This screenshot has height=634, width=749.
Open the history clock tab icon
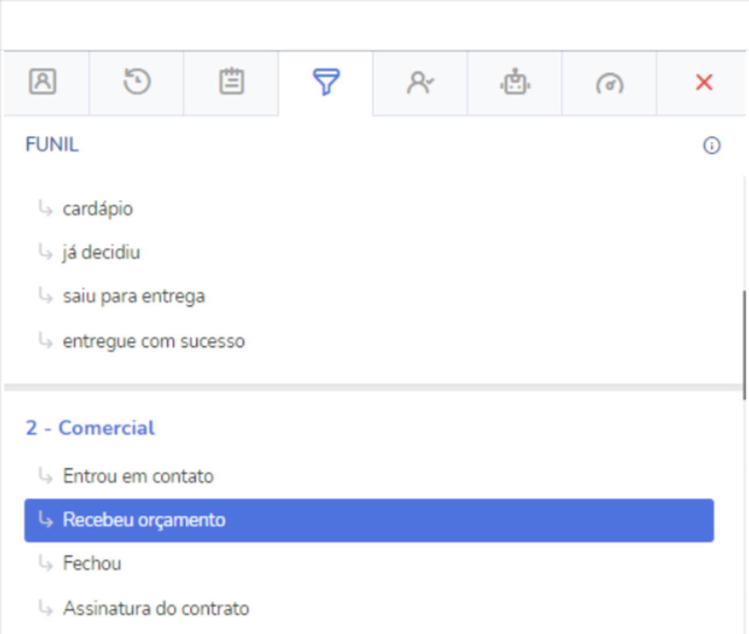click(137, 82)
